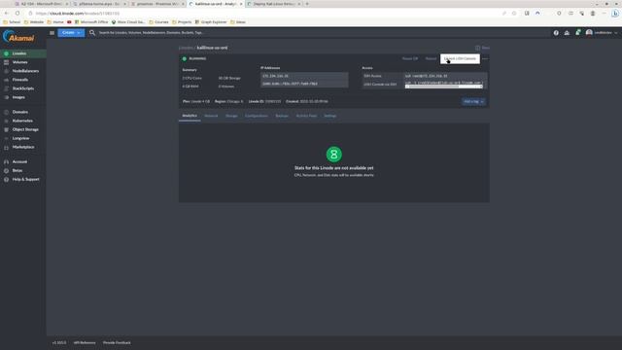Screen dimensions: 622x350
Task: Click the Betas sidebar icon
Action: (6, 171)
